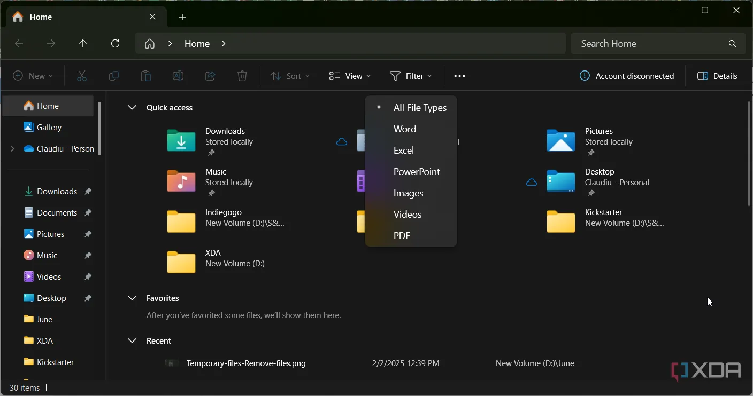Open the View dropdown

coord(350,76)
